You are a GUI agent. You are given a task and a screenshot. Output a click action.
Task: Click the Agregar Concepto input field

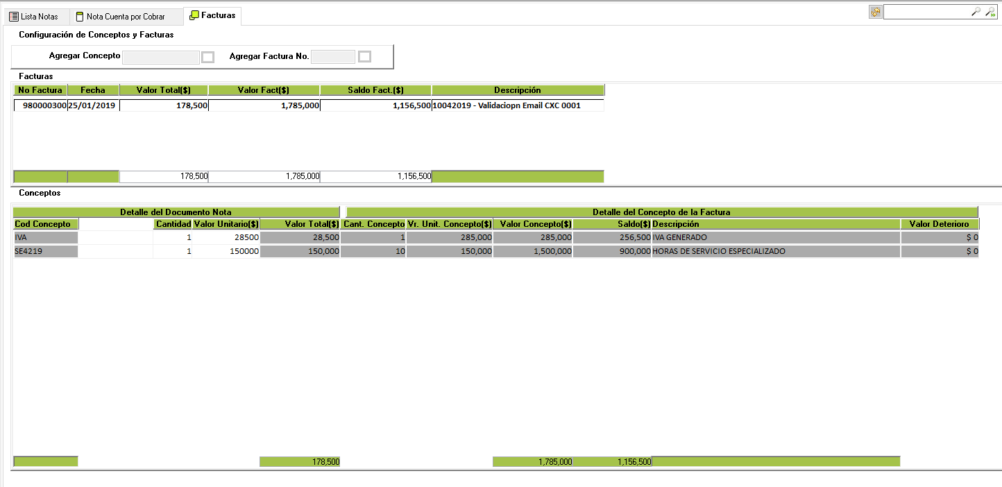(160, 57)
